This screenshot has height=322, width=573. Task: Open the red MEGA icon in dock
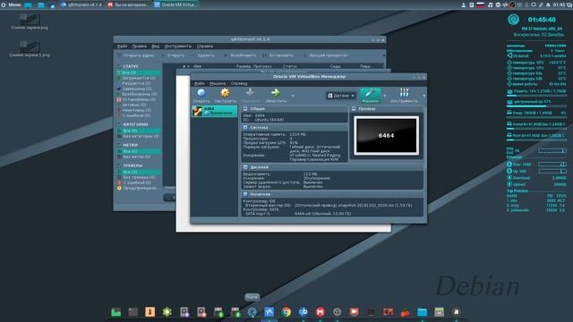[321, 312]
